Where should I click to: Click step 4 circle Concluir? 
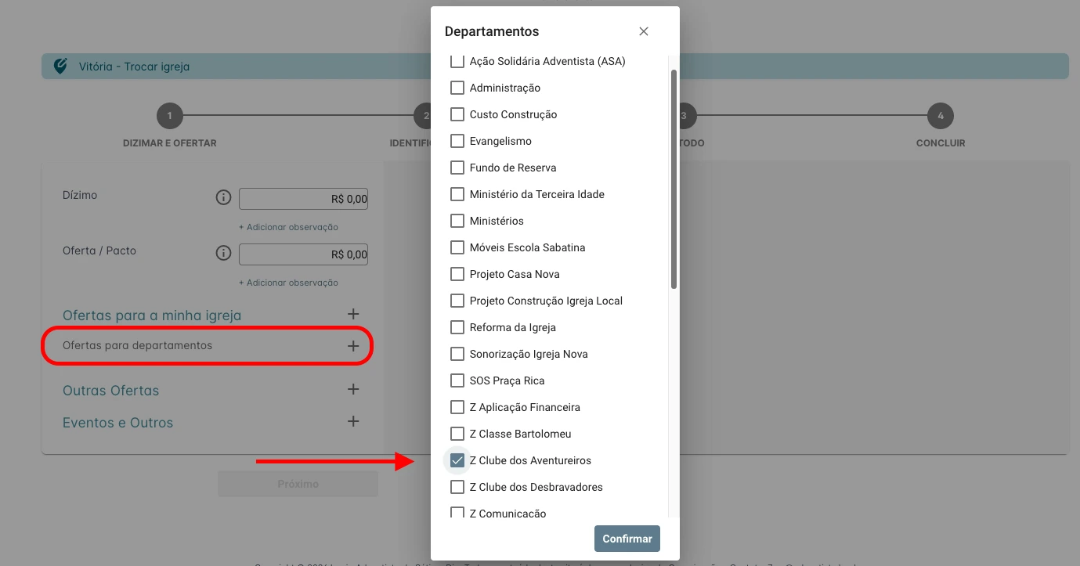click(940, 117)
